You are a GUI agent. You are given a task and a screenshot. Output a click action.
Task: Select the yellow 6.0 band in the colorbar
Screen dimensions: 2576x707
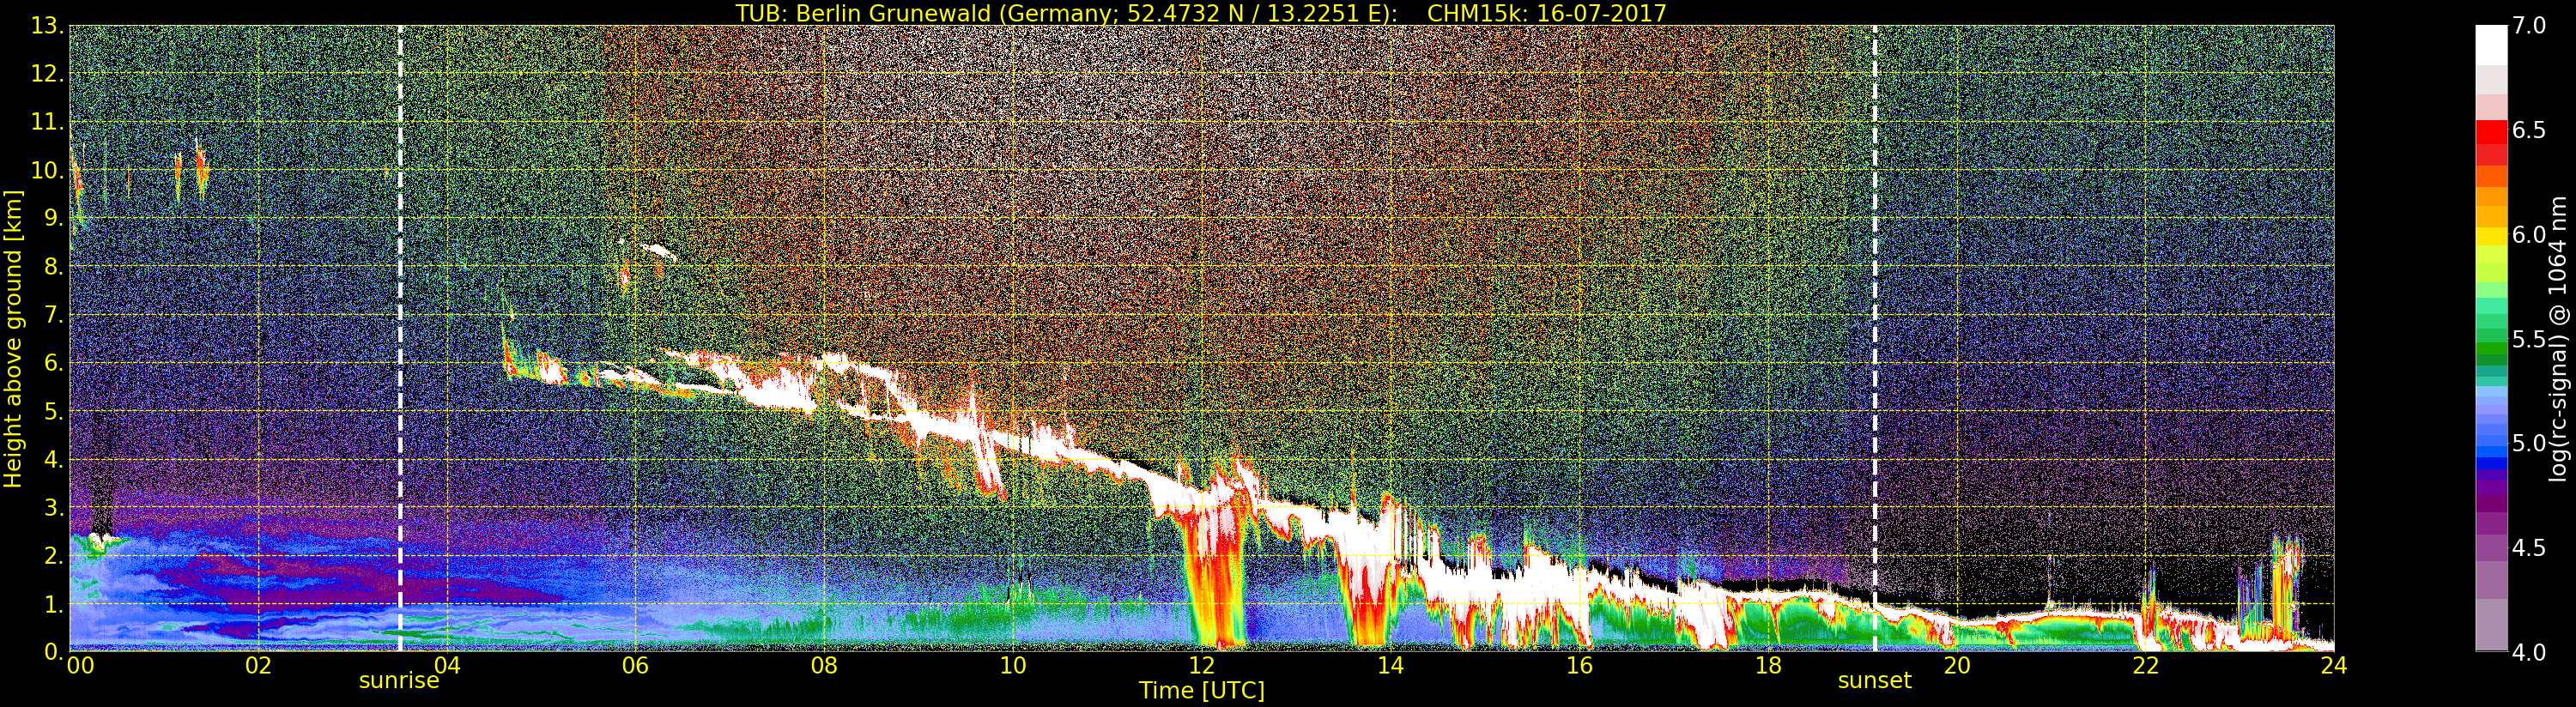point(2491,236)
